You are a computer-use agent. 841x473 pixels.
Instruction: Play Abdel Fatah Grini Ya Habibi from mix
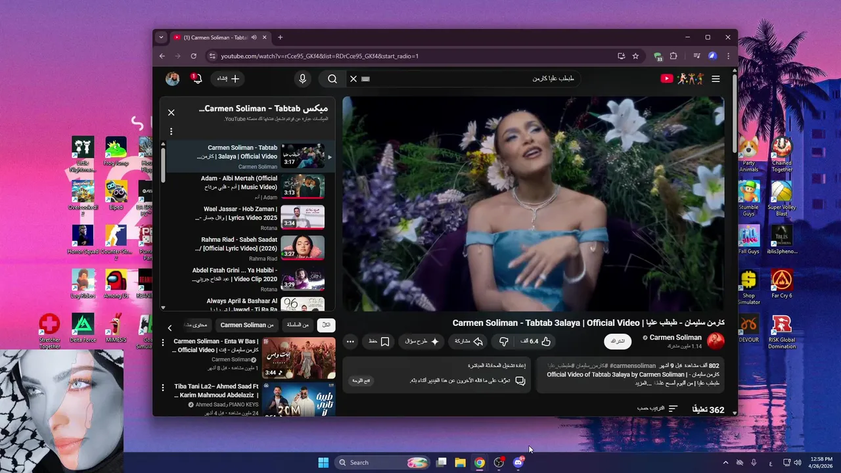(246, 279)
